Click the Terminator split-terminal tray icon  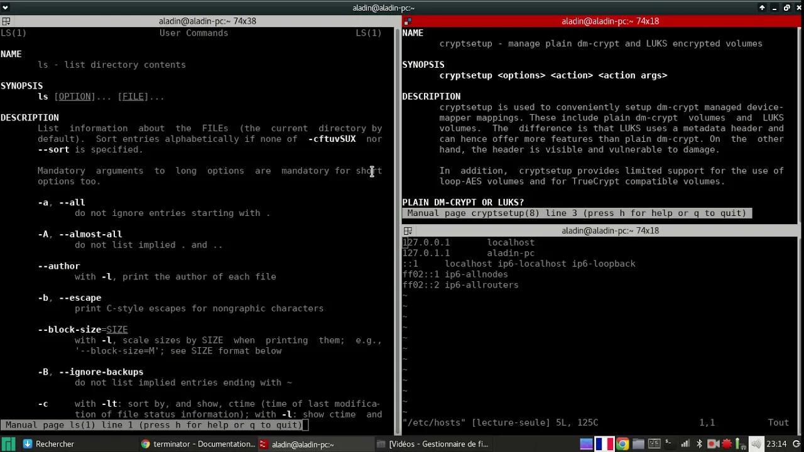click(x=654, y=444)
